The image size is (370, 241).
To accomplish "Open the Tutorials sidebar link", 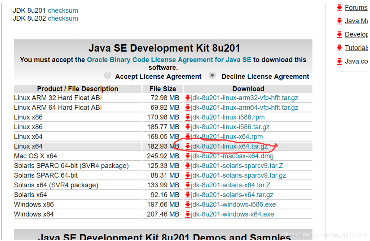I will pos(356,48).
